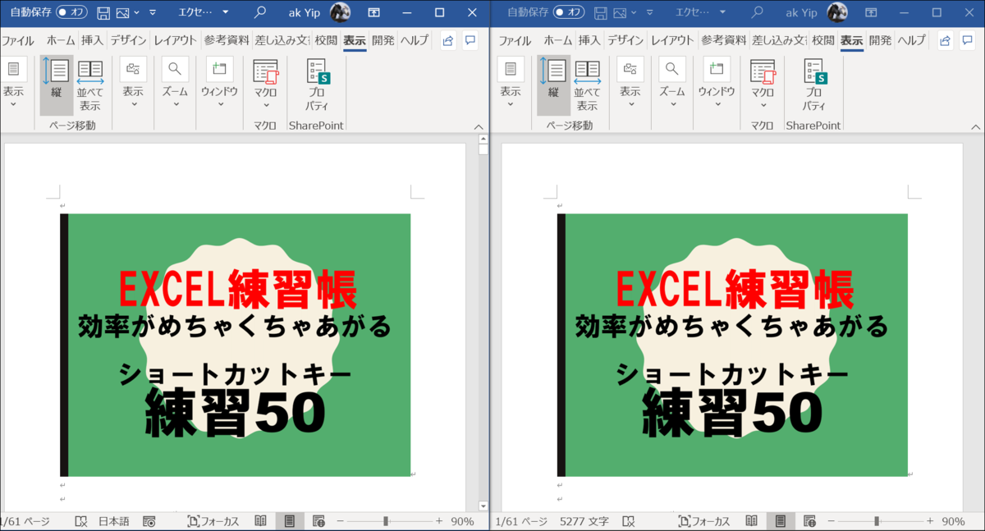
Task: Click the EXCEL練習帳 cover image in the right window
Action: pos(732,345)
